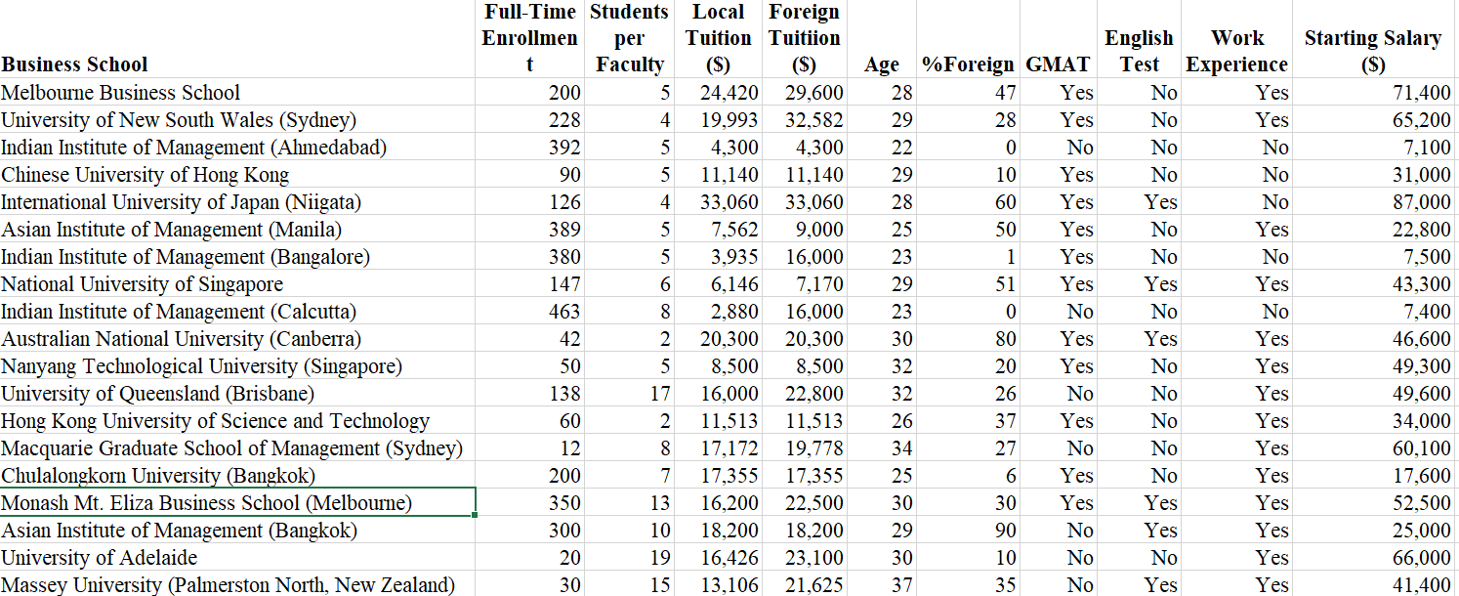1459x596 pixels.
Task: Click starting salary 65,200 for New South Wales
Action: tap(1373, 120)
